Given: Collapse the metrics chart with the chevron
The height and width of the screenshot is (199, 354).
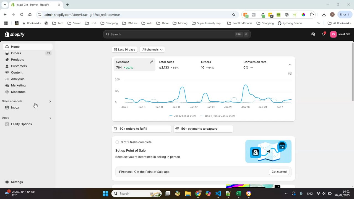Looking at the screenshot, I should coord(290,65).
